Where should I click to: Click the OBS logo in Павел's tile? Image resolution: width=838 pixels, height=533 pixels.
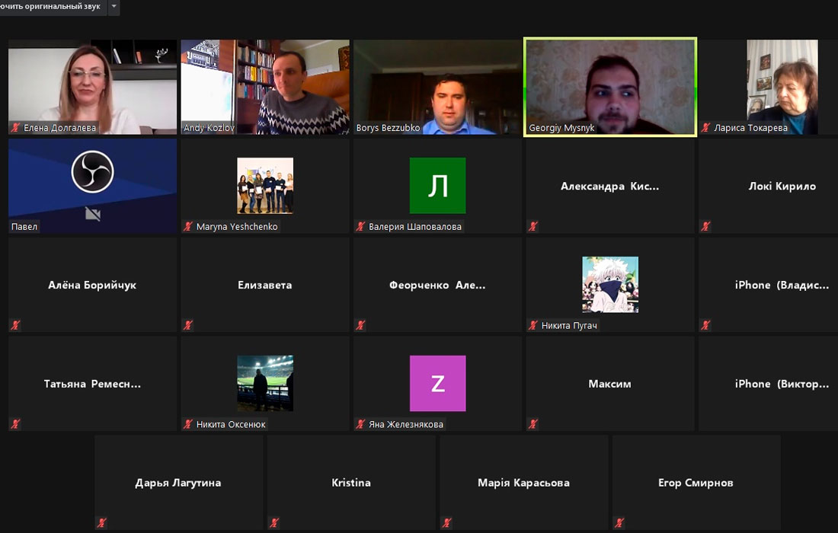(x=92, y=172)
